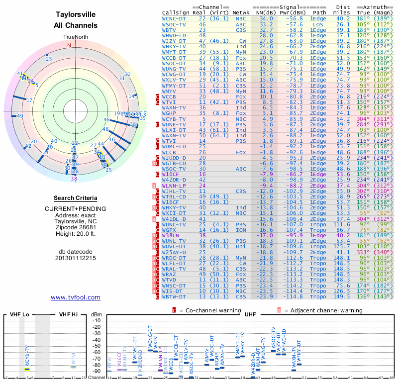Viewport: 398px width, 382px height.
Task: Click the adjacent channel legend icon
Action: (279, 310)
